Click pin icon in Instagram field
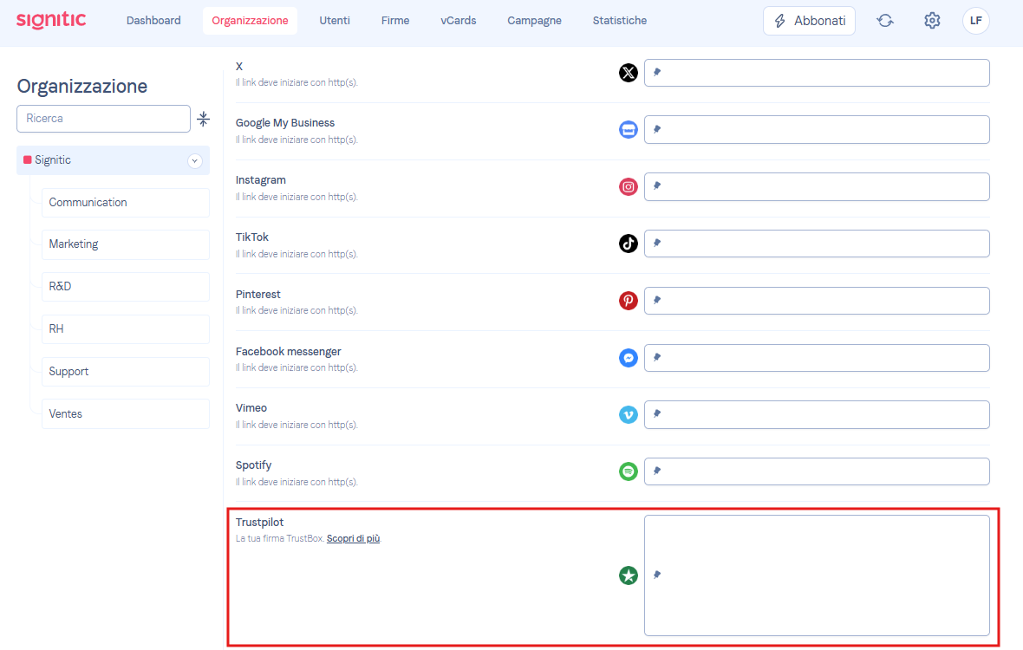 657,185
